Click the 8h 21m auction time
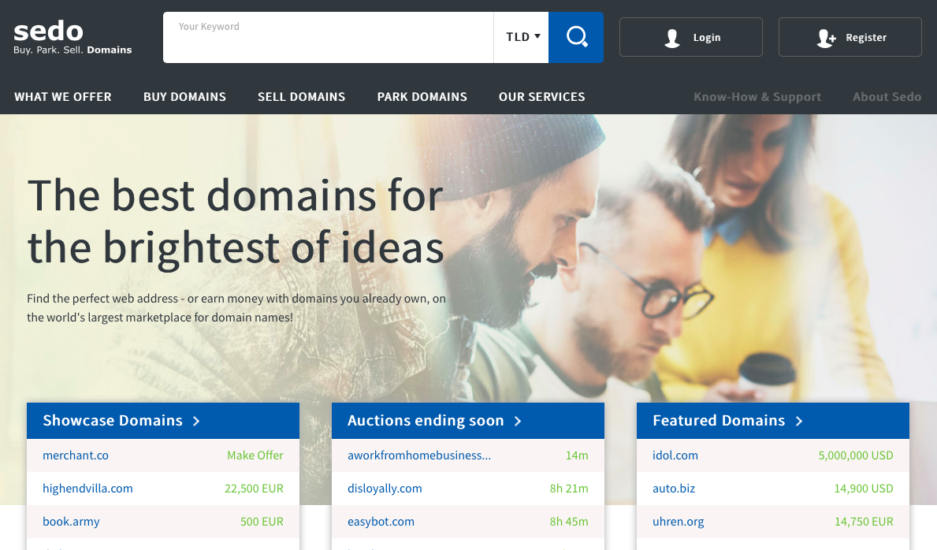937x550 pixels. [x=569, y=489]
